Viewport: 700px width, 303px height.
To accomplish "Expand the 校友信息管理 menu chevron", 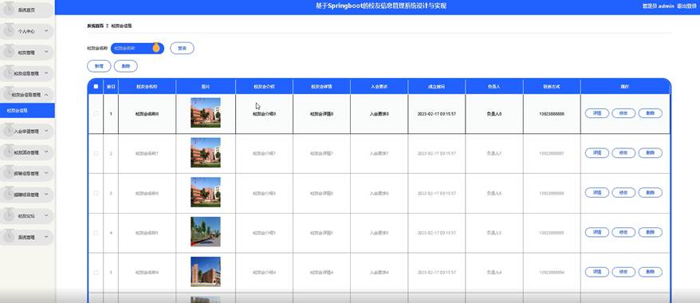I will tap(45, 73).
